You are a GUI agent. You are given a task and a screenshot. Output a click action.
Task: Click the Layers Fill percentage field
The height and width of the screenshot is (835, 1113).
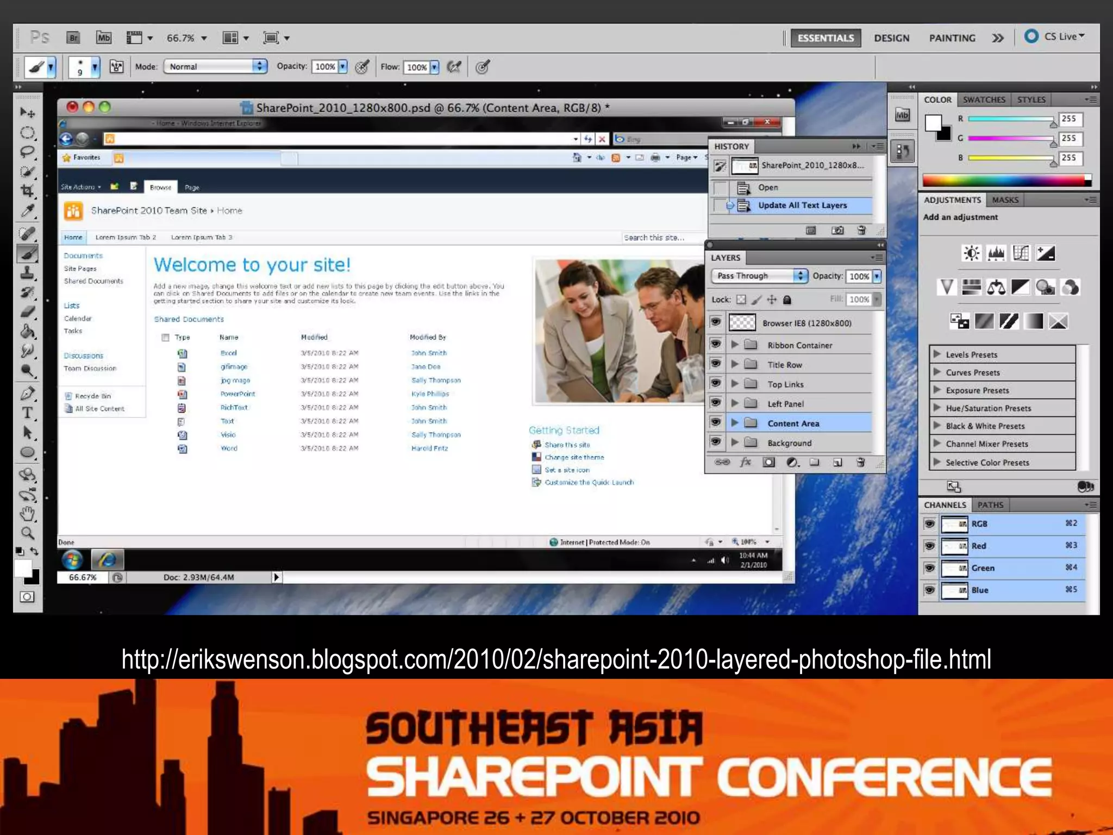[x=859, y=299]
